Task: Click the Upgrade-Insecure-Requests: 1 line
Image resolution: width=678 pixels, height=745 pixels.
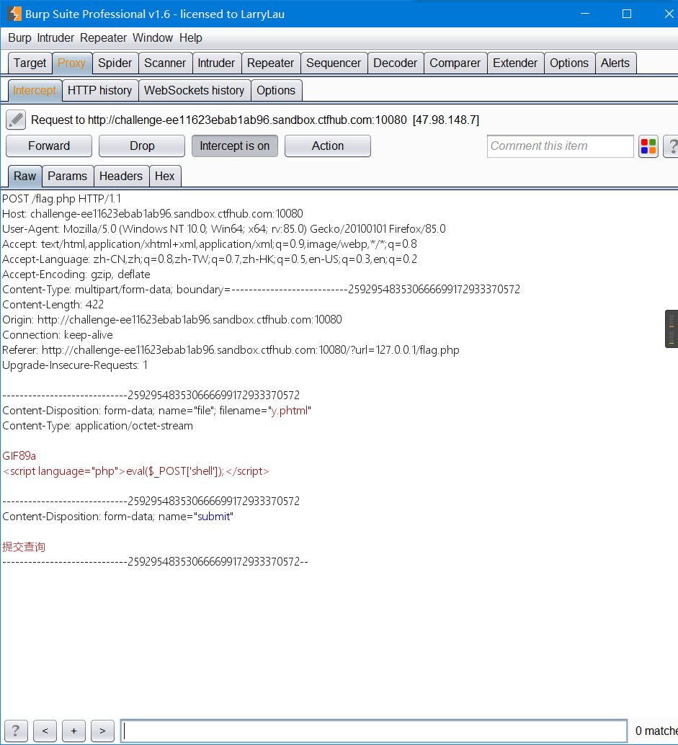Action: pyautogui.click(x=75, y=365)
